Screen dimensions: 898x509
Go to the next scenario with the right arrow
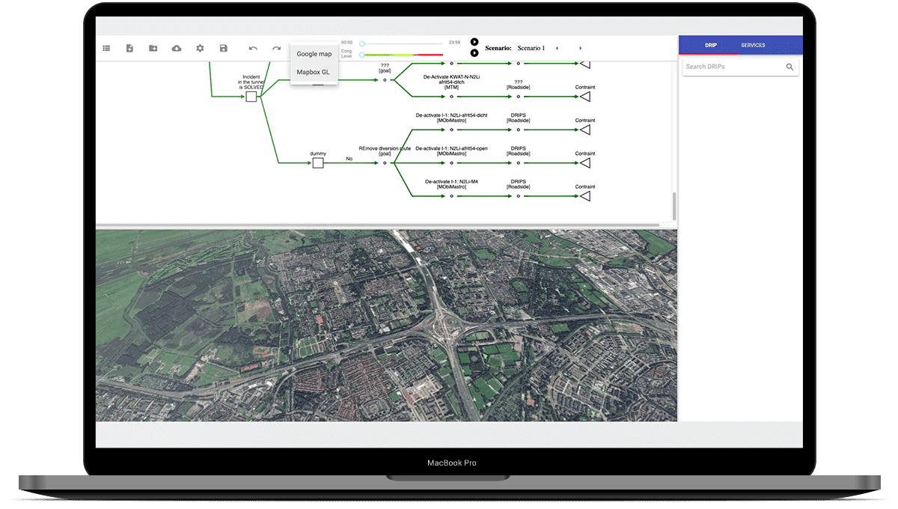coord(581,48)
